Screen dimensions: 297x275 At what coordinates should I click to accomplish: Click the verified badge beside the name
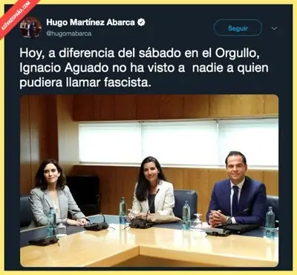[x=141, y=22]
